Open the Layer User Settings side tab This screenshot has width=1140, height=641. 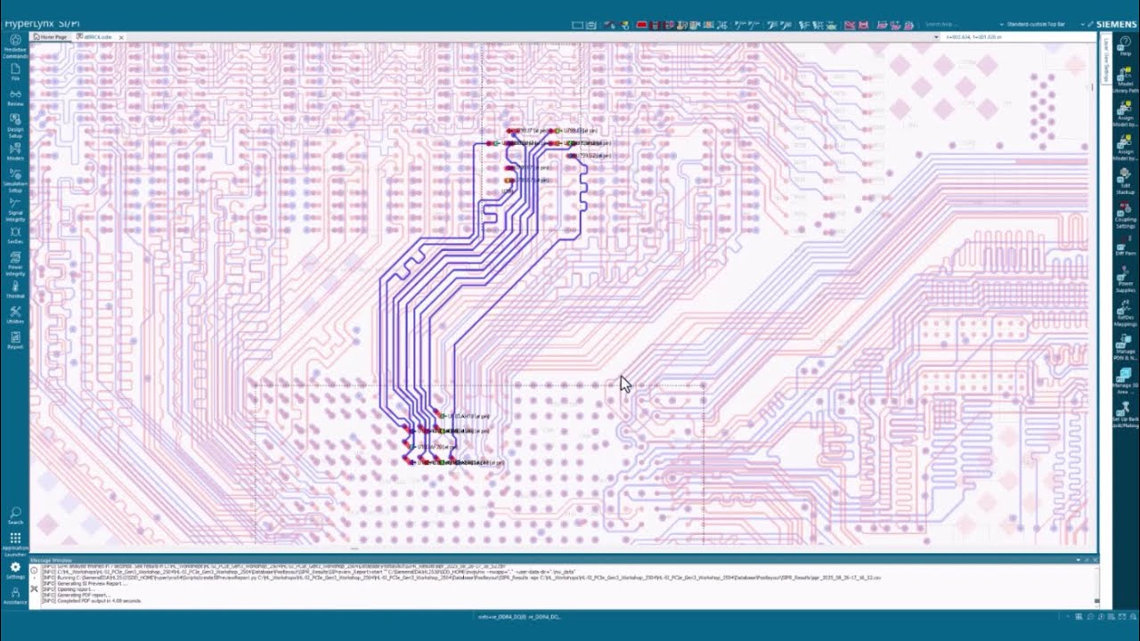coord(1106,61)
